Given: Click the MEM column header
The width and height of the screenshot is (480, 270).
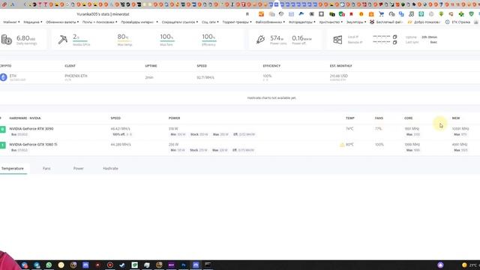Looking at the screenshot, I should pyautogui.click(x=456, y=118).
